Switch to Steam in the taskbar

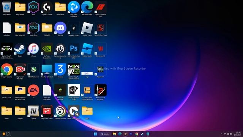pyautogui.click(x=142, y=134)
